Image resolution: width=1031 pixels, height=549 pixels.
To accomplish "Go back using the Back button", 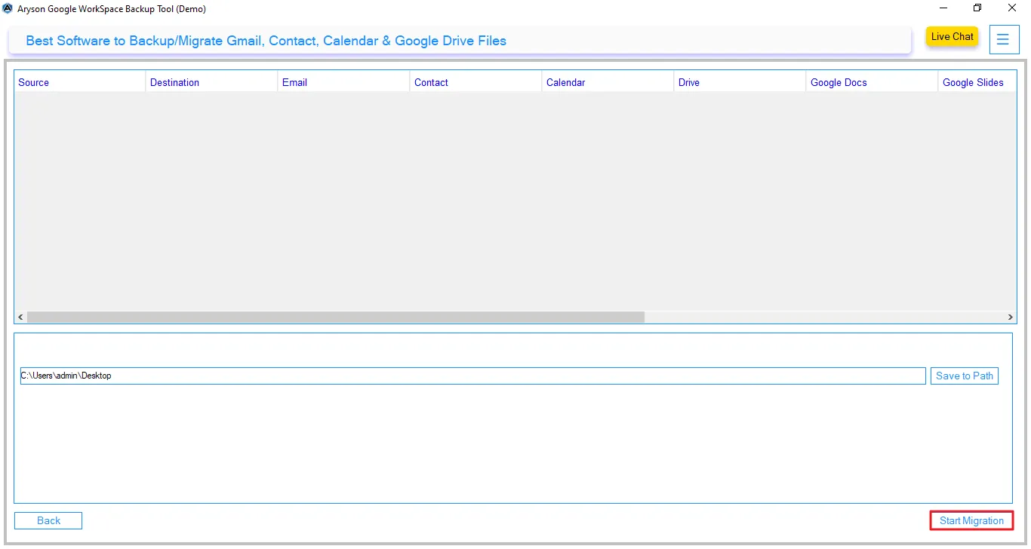I will [48, 520].
